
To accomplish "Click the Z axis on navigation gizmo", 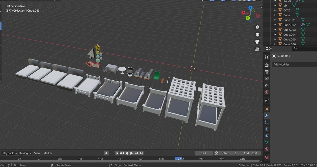I will pos(250,8).
